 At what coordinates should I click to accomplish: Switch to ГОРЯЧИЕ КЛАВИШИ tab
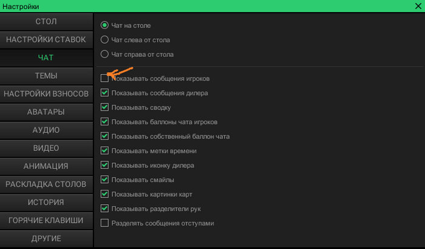pyautogui.click(x=47, y=220)
